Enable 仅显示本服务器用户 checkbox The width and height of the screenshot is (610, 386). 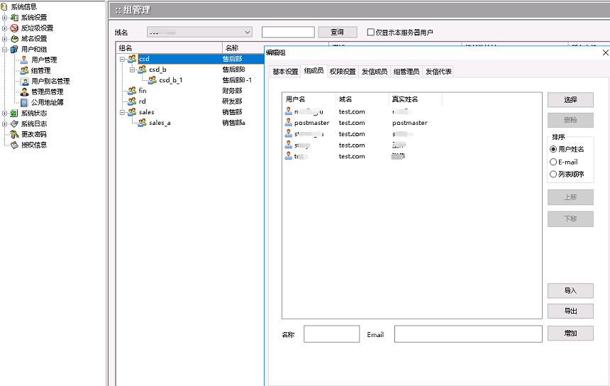pyautogui.click(x=371, y=32)
